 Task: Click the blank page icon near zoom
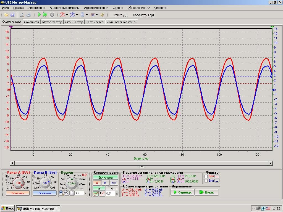(72, 193)
